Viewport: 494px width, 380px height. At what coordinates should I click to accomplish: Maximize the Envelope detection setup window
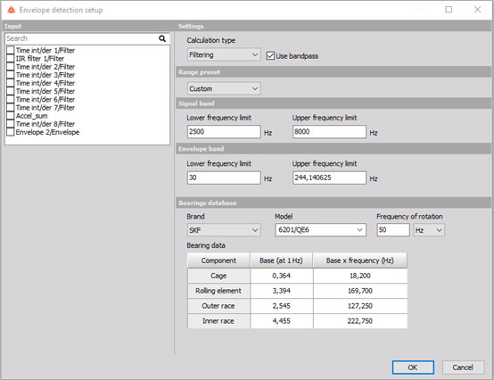point(449,10)
